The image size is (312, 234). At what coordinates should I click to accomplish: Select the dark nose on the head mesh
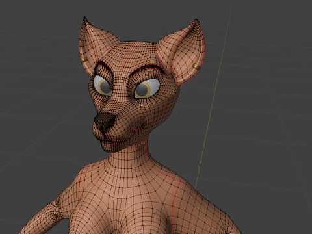tap(105, 122)
